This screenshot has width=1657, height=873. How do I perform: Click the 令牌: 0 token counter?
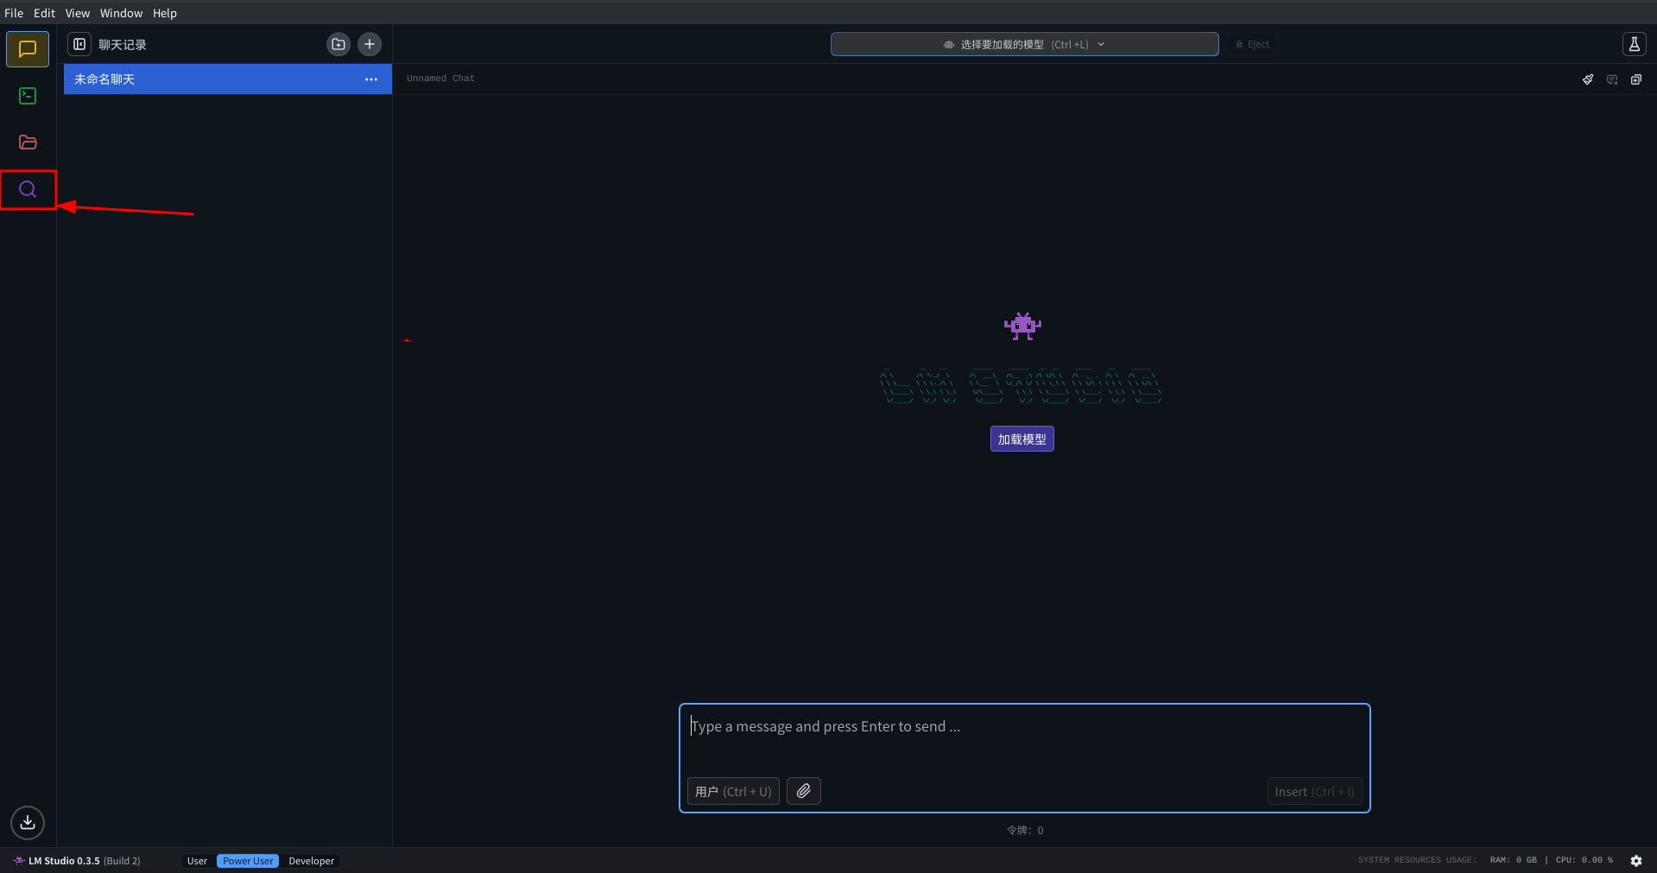click(1025, 830)
